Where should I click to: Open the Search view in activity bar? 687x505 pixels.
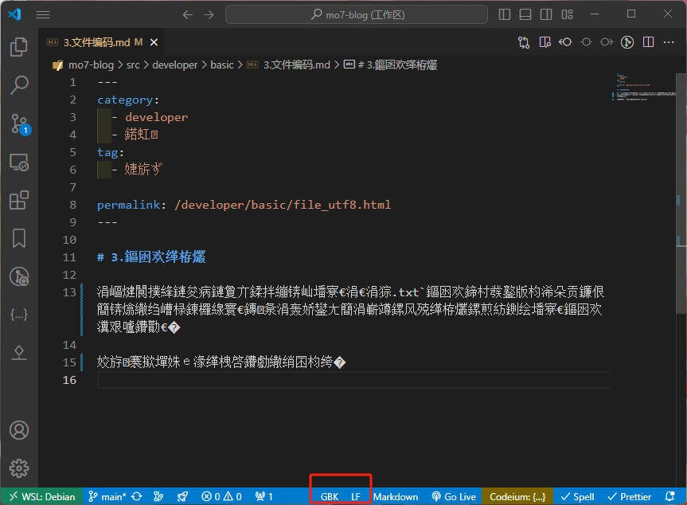tap(19, 85)
